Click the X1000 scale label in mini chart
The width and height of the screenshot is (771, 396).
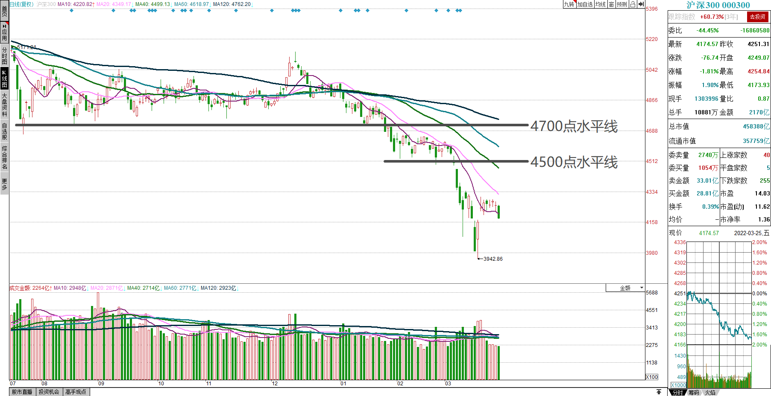tap(678, 385)
